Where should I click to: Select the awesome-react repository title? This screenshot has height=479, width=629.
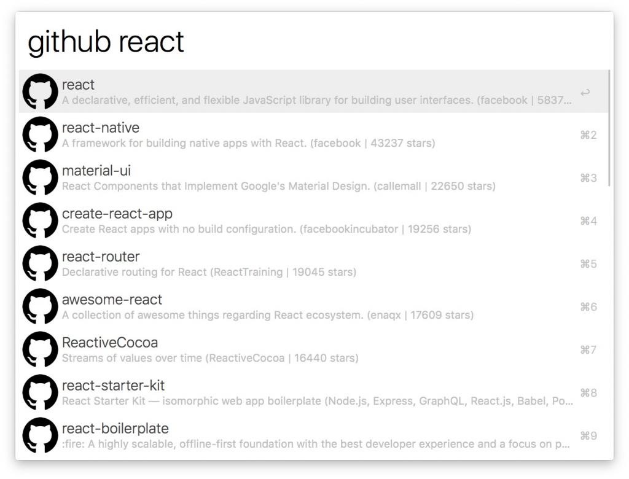click(x=112, y=300)
